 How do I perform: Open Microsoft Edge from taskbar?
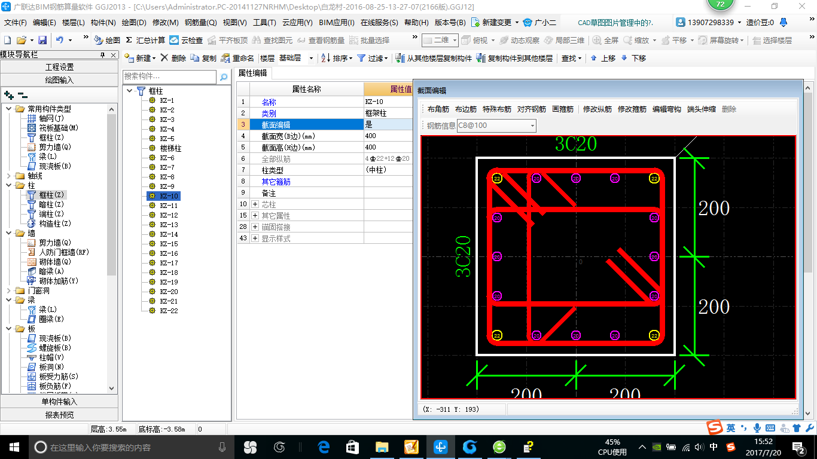pyautogui.click(x=324, y=447)
